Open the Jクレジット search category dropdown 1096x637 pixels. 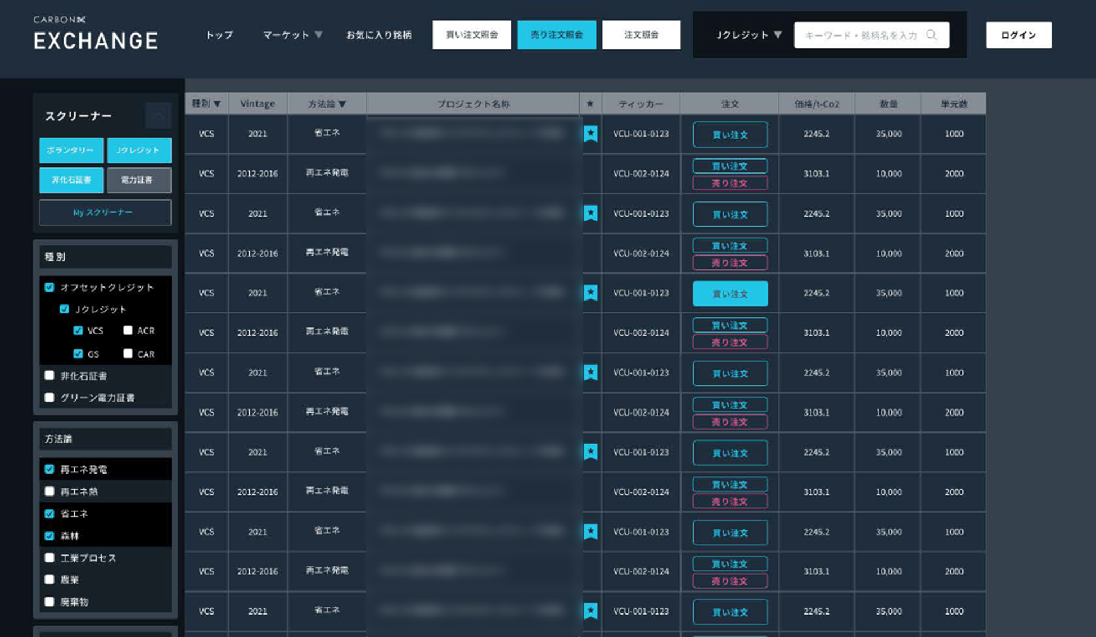[748, 35]
